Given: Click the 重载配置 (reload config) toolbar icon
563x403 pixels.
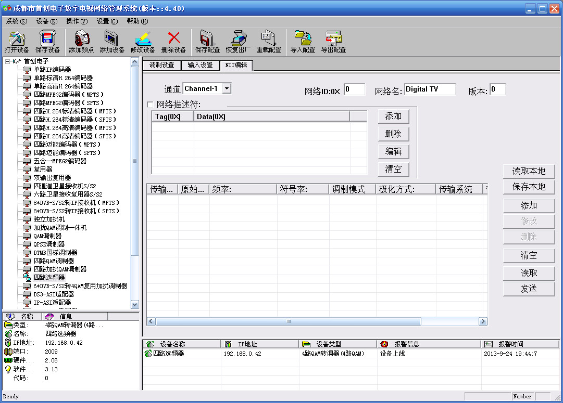Looking at the screenshot, I should [269, 38].
